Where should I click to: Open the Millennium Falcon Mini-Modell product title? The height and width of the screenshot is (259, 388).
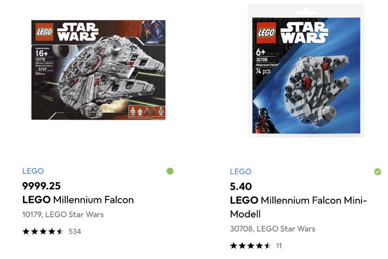pyautogui.click(x=298, y=200)
